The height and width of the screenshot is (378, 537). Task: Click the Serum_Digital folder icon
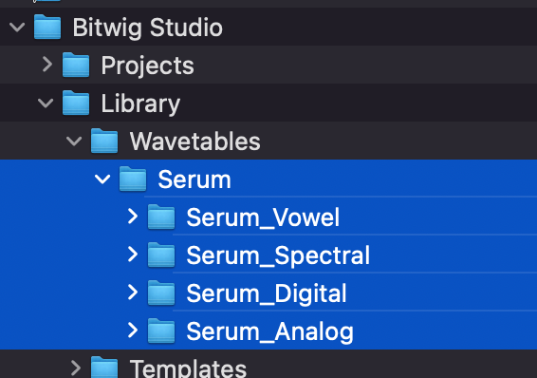point(161,293)
